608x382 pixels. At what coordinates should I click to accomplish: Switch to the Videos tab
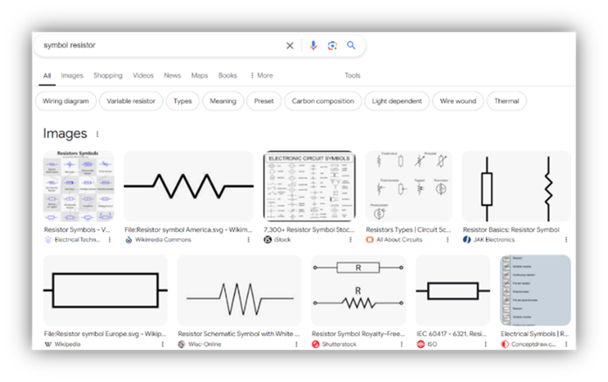143,76
